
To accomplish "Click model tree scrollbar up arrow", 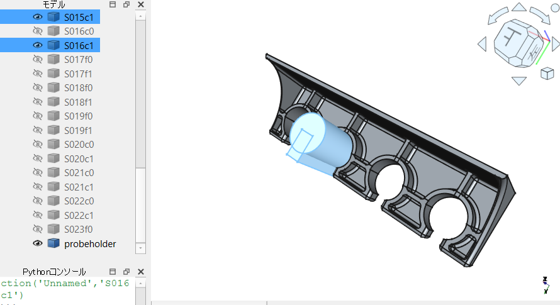I will click(x=140, y=16).
